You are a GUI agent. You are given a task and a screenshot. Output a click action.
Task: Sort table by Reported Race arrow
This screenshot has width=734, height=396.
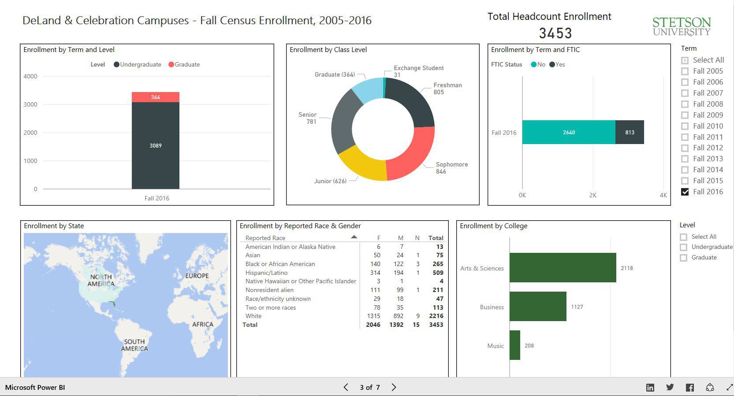354,237
